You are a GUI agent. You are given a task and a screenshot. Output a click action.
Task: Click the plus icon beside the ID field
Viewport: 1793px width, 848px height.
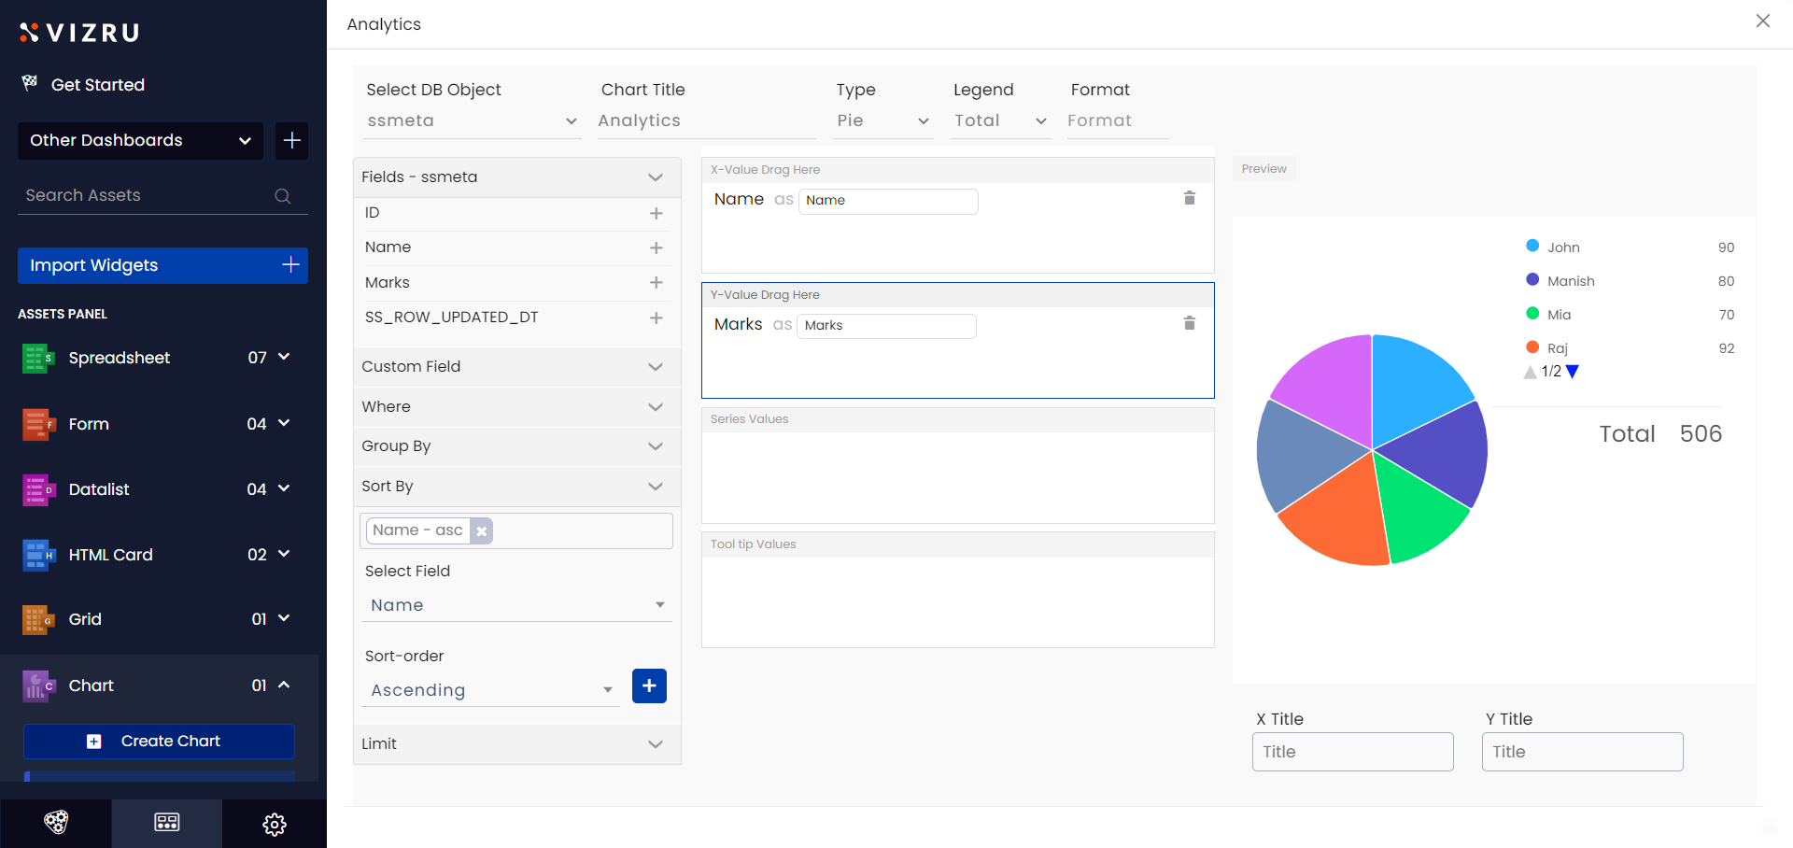click(656, 214)
